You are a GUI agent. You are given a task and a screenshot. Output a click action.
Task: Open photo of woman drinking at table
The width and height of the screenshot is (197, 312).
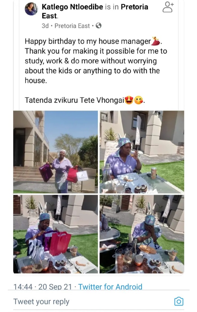pyautogui.click(x=142, y=152)
